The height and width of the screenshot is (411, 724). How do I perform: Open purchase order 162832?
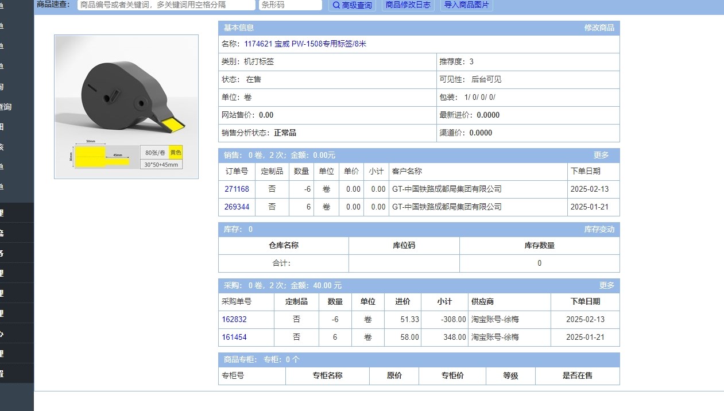(234, 319)
